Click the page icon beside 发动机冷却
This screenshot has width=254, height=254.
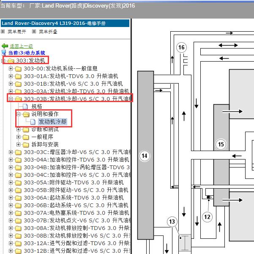click(33, 122)
